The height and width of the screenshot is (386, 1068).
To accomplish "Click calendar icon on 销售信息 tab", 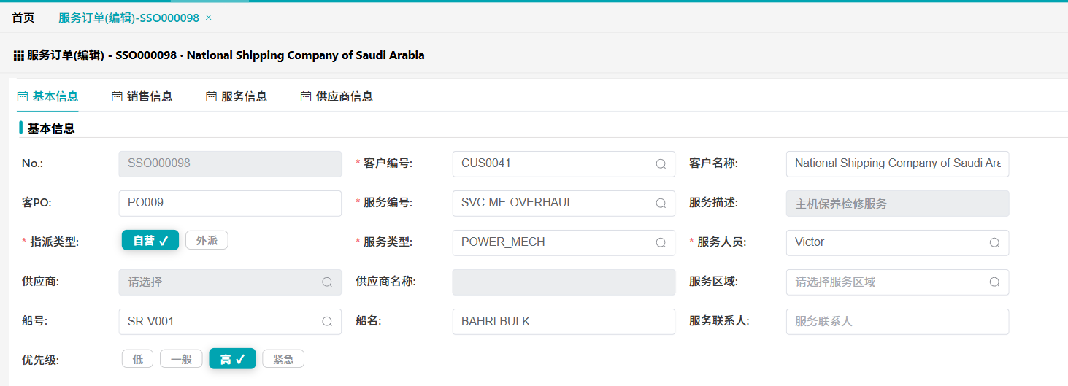I will click(117, 96).
